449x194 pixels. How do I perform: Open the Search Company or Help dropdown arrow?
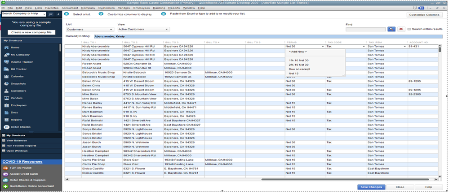(x=44, y=14)
